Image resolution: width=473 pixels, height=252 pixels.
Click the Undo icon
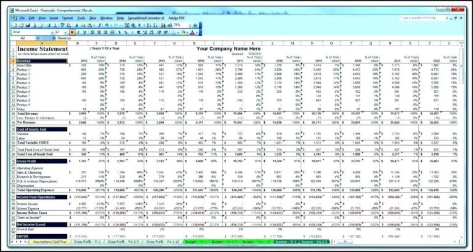(x=105, y=25)
